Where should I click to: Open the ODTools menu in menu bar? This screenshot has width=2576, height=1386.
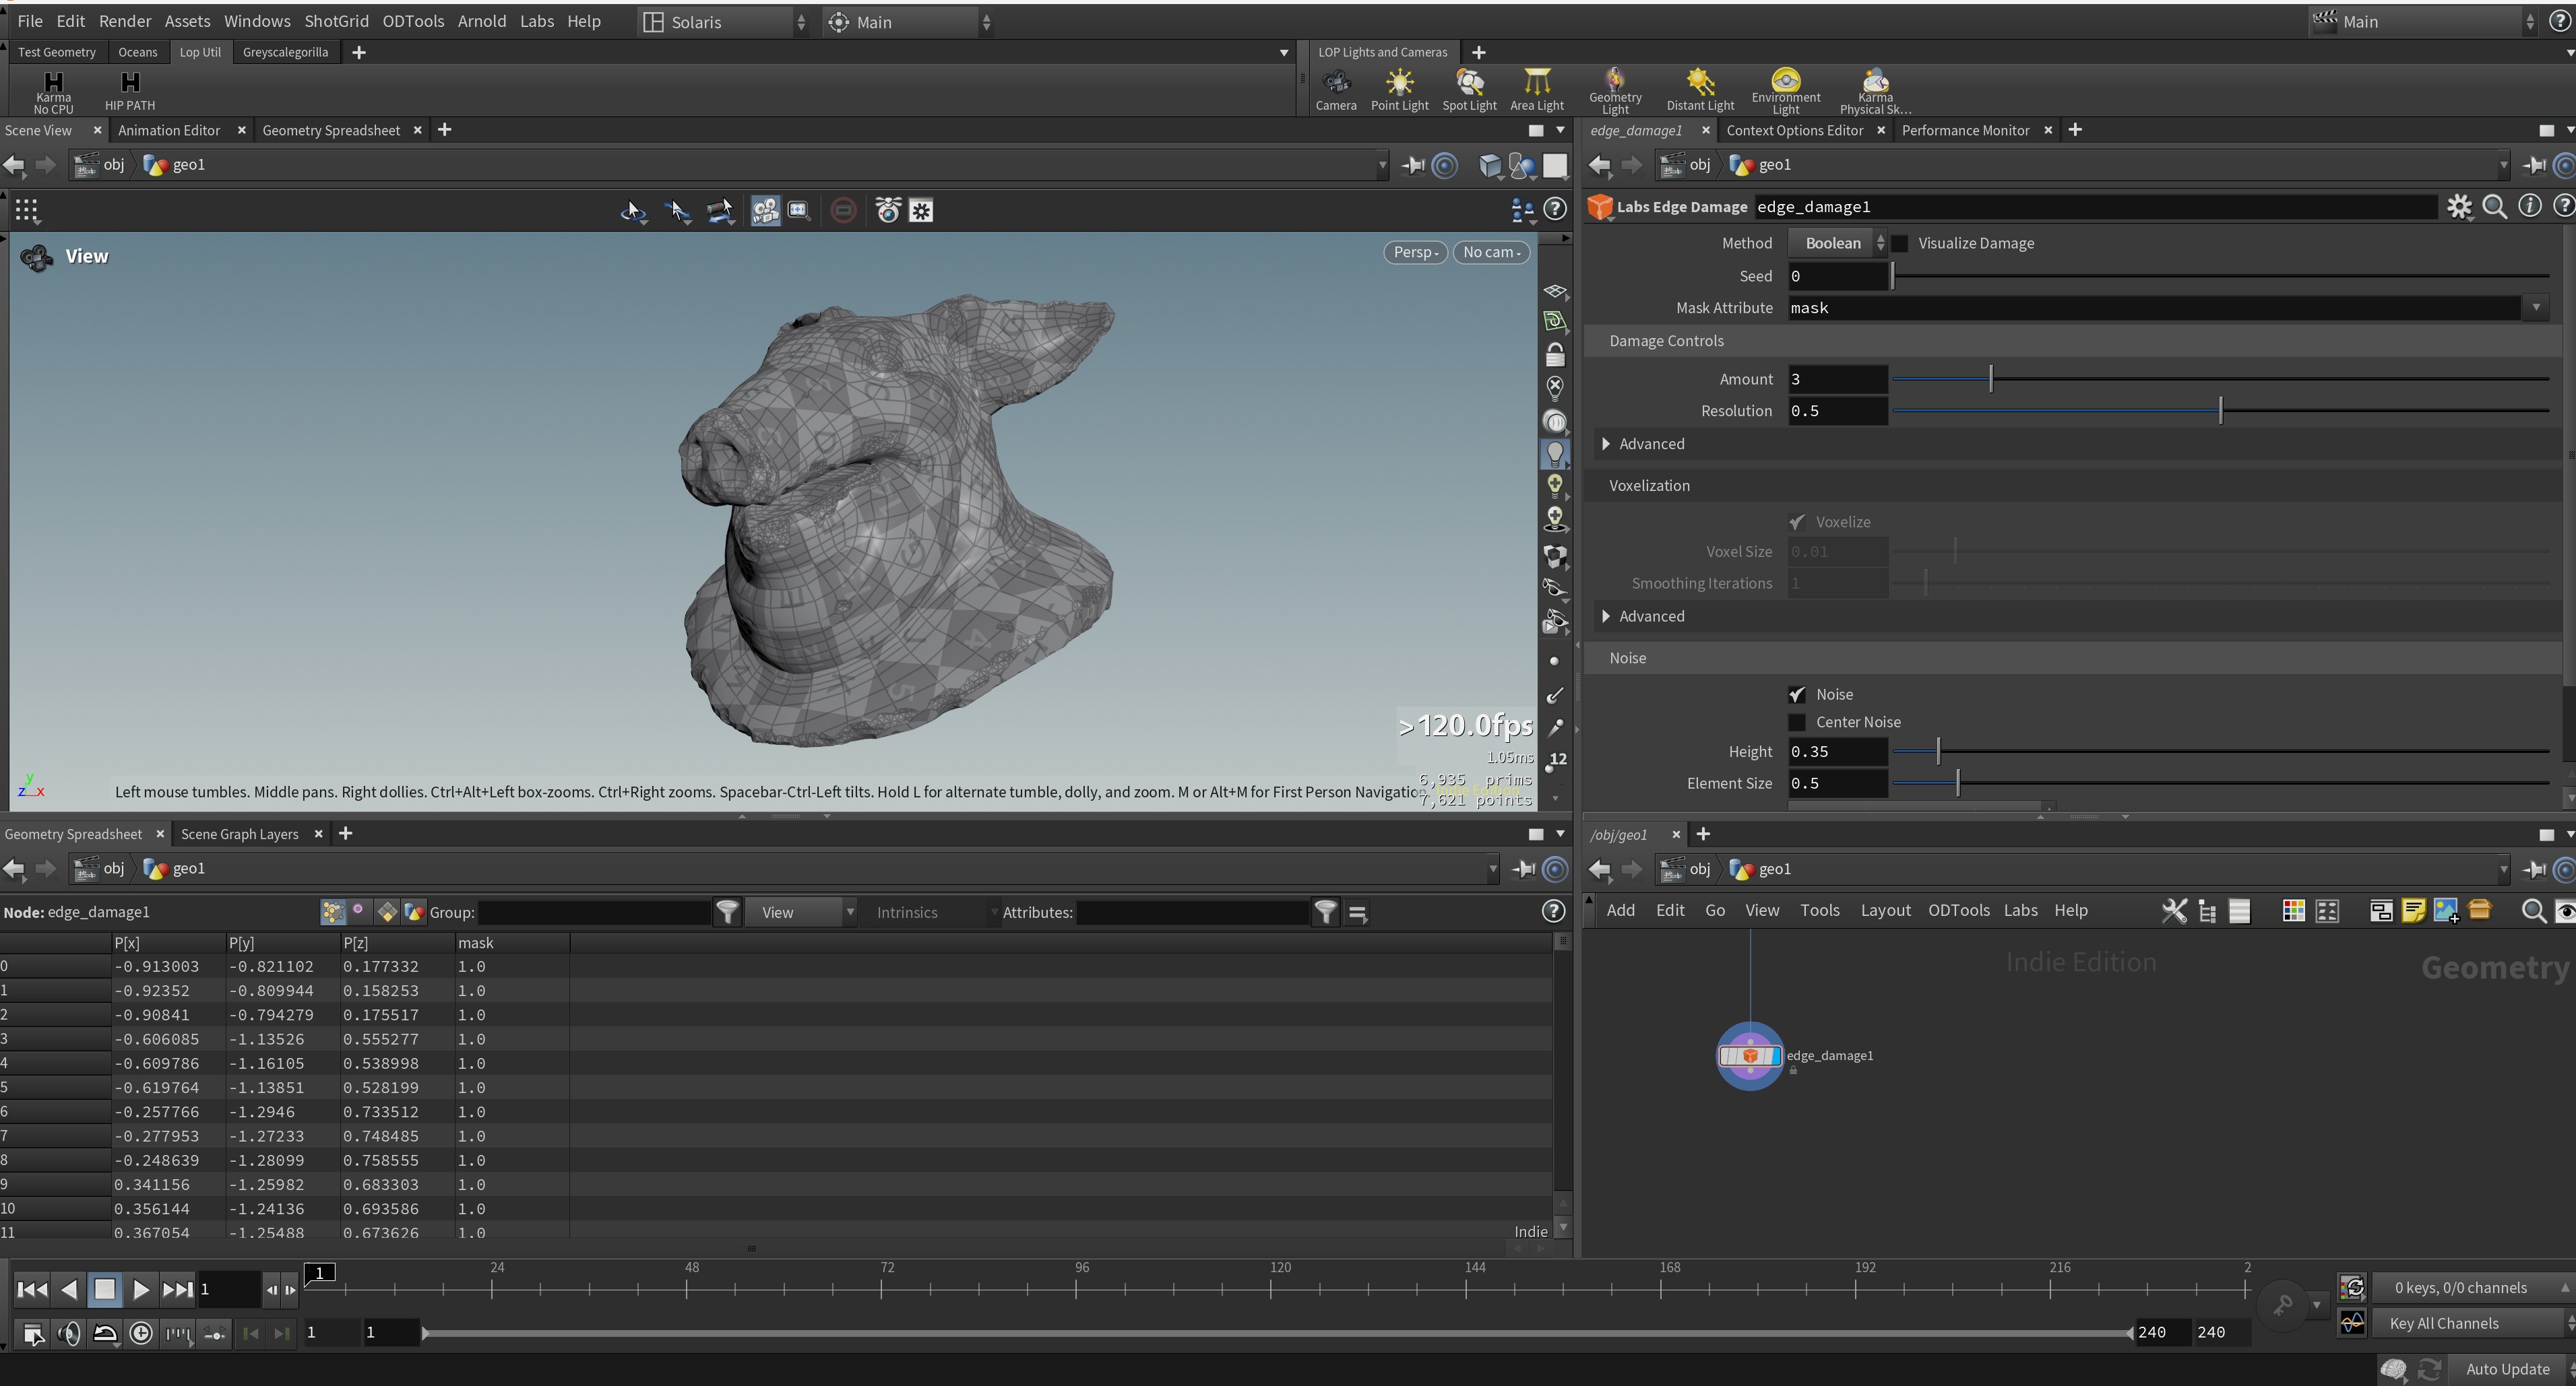click(413, 21)
